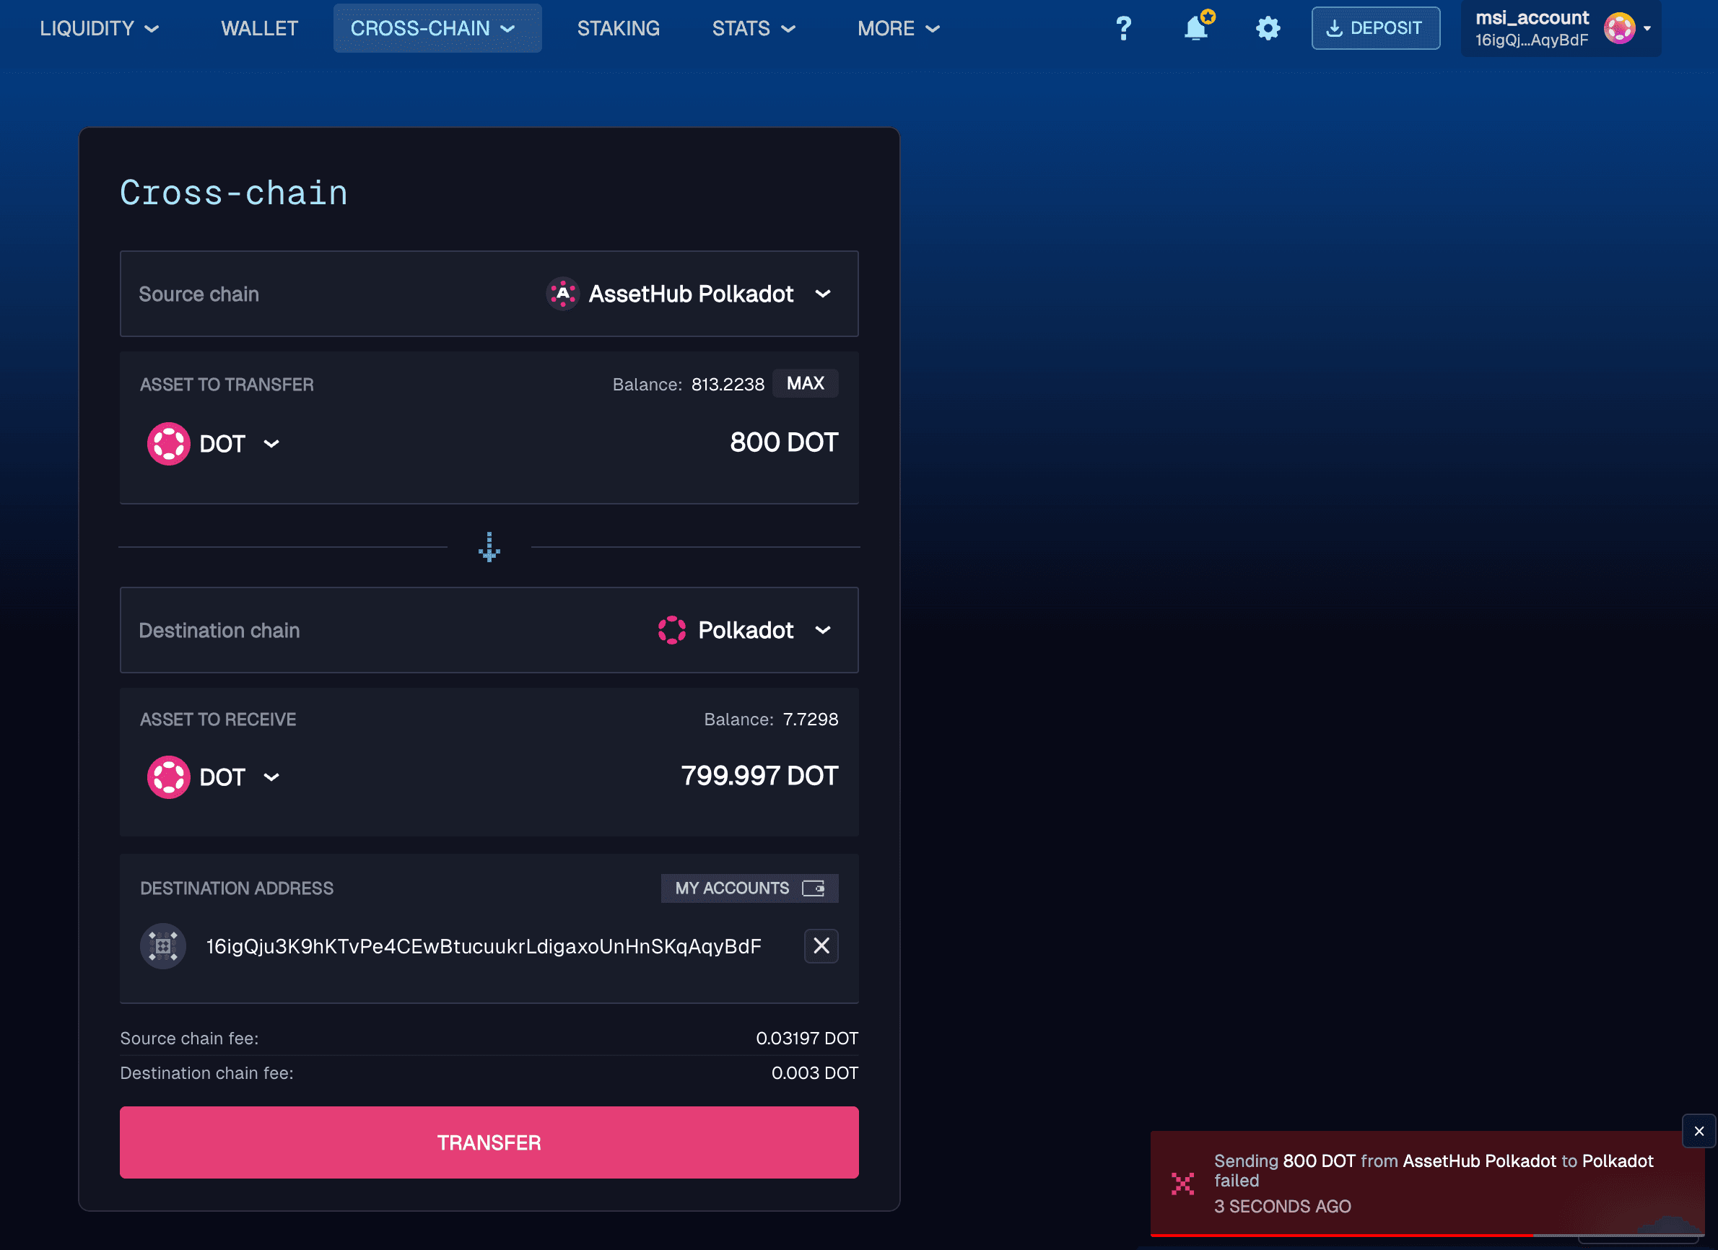Dismiss the failed transfer notification
1718x1250 pixels.
click(1699, 1131)
